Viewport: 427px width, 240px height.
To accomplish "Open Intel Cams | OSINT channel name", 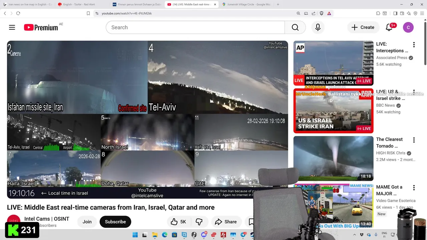I will point(47,219).
